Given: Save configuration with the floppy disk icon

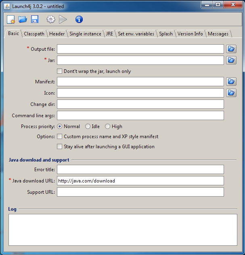Looking at the screenshot, I should pyautogui.click(x=35, y=19).
